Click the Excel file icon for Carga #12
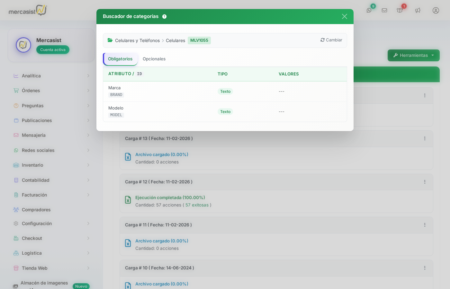 pyautogui.click(x=128, y=200)
